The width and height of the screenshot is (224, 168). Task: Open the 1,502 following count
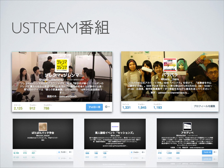(x=169, y=153)
